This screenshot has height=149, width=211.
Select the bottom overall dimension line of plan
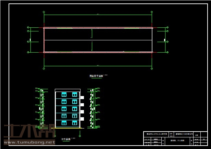(x=98, y=66)
